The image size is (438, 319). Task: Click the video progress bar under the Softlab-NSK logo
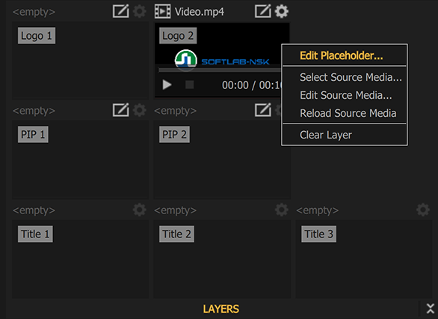pyautogui.click(x=220, y=70)
